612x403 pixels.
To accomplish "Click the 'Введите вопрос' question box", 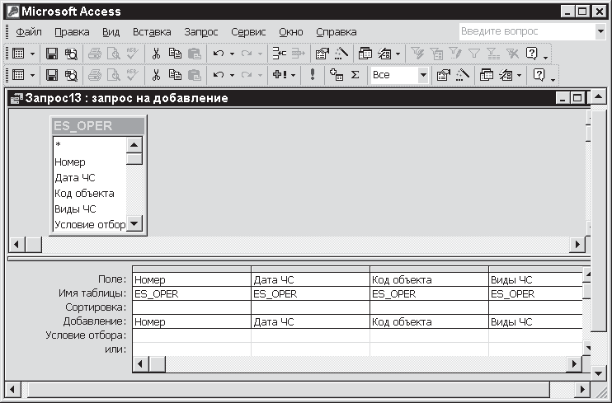I will 525,31.
